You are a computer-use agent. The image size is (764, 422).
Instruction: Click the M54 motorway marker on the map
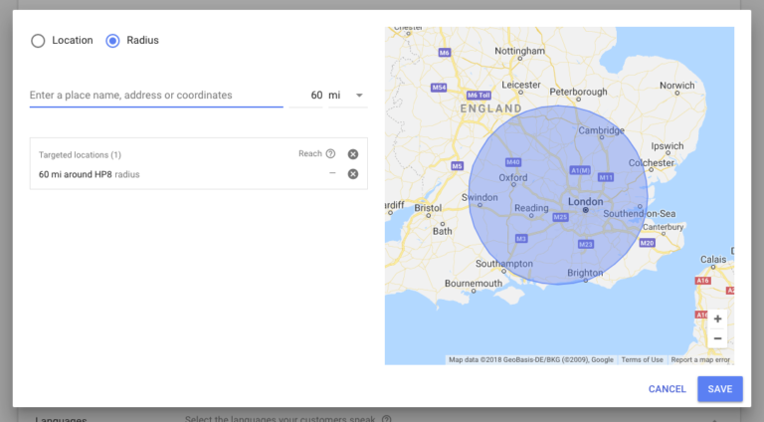pyautogui.click(x=439, y=88)
